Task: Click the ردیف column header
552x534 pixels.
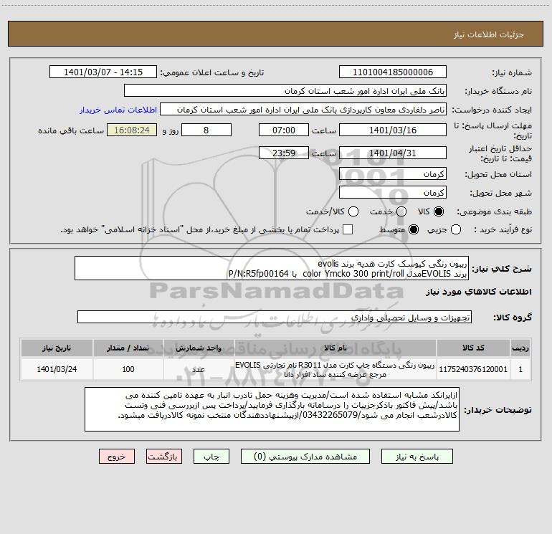Action: pos(520,348)
